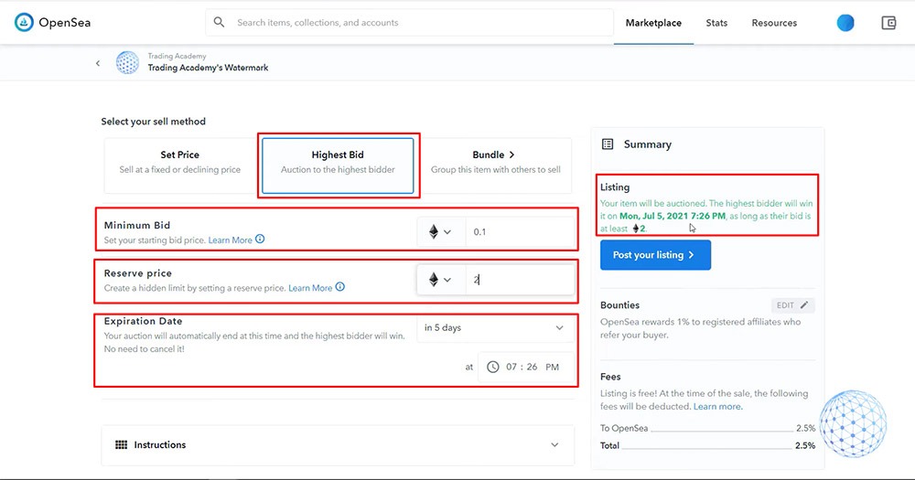This screenshot has width=915, height=480.
Task: Expand the Instructions section
Action: 338,445
